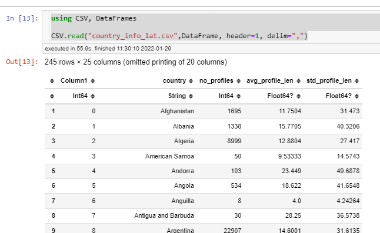Click the 103 no_profiles value
This screenshot has width=380, height=233.
click(236, 171)
